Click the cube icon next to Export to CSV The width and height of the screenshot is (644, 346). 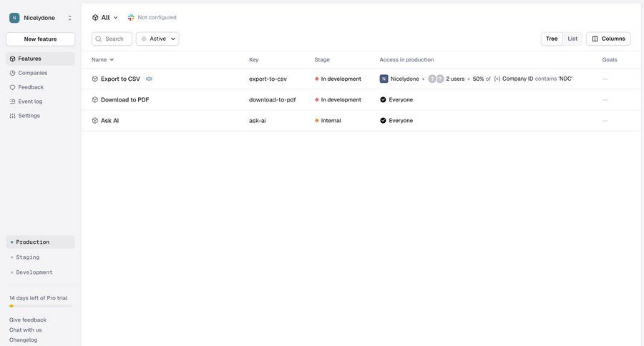point(95,79)
